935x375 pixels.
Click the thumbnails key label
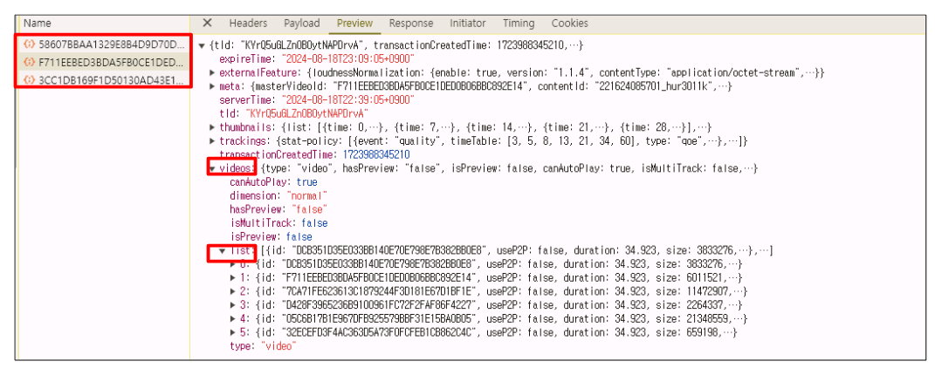pos(245,127)
